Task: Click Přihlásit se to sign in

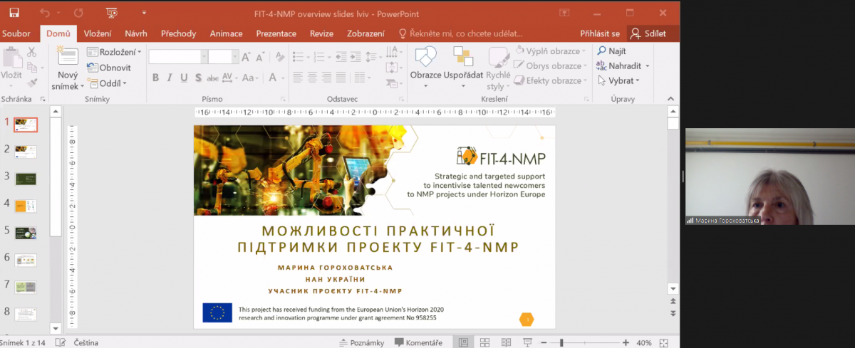Action: (600, 33)
